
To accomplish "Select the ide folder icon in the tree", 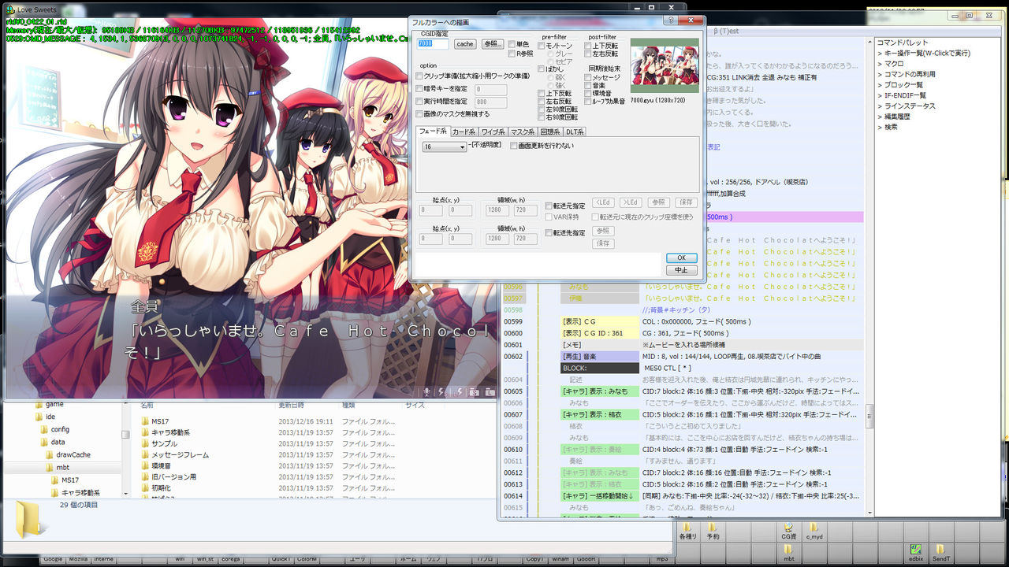I will tap(38, 417).
